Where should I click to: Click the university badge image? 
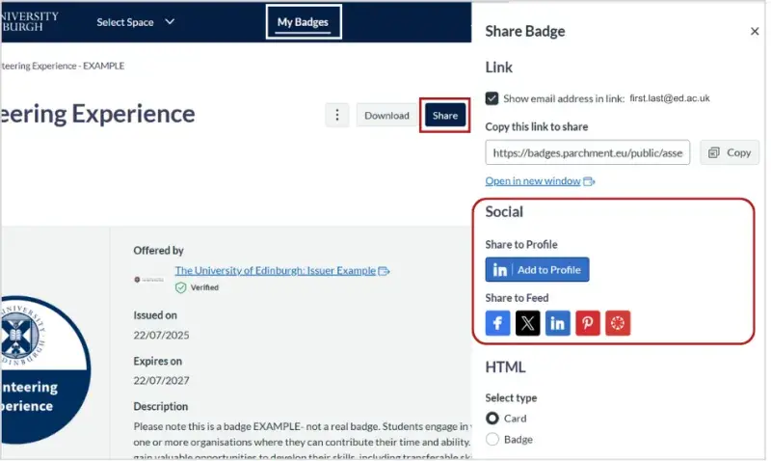(x=45, y=372)
